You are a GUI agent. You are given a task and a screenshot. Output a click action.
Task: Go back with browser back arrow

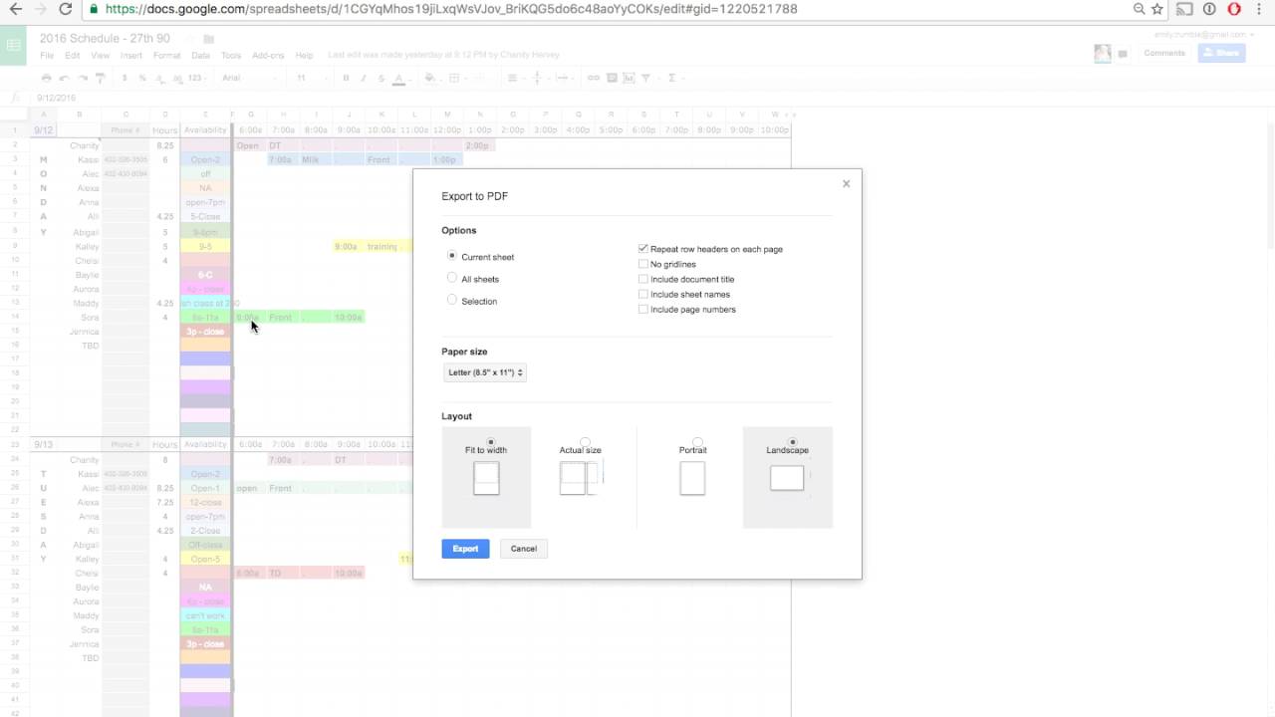(14, 9)
